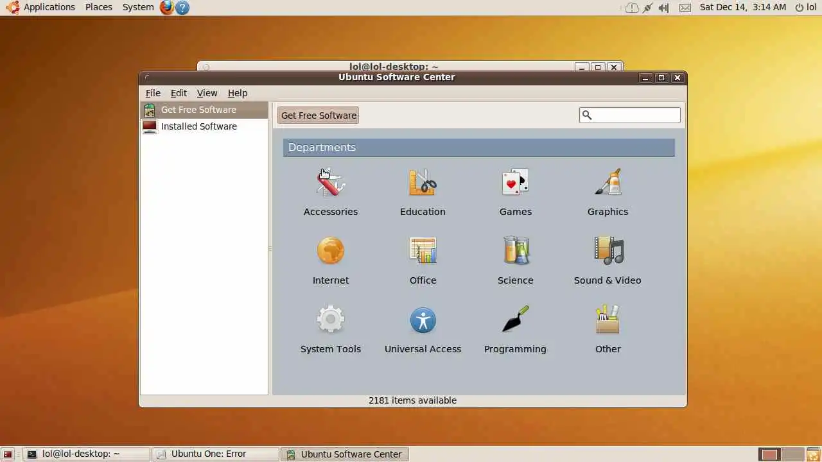The width and height of the screenshot is (822, 462).
Task: Click the System Tools label
Action: [331, 349]
